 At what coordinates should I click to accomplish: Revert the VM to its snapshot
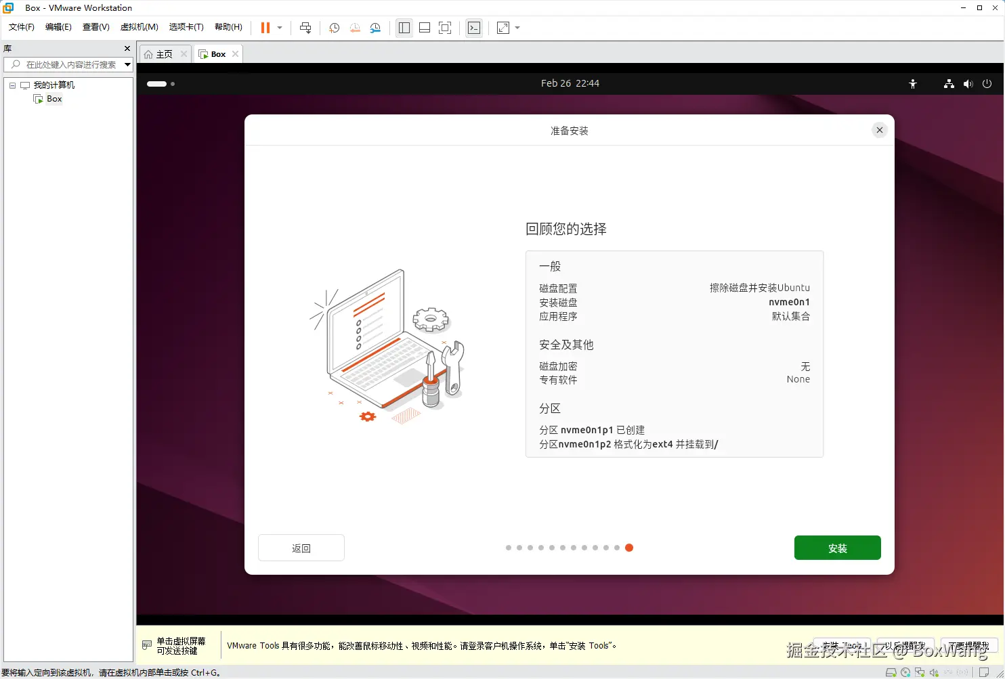355,28
